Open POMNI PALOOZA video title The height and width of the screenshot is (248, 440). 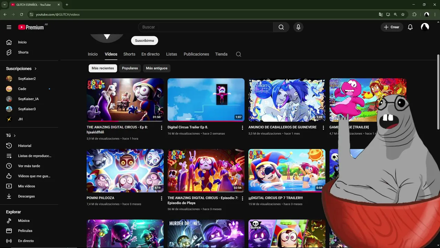click(x=100, y=198)
